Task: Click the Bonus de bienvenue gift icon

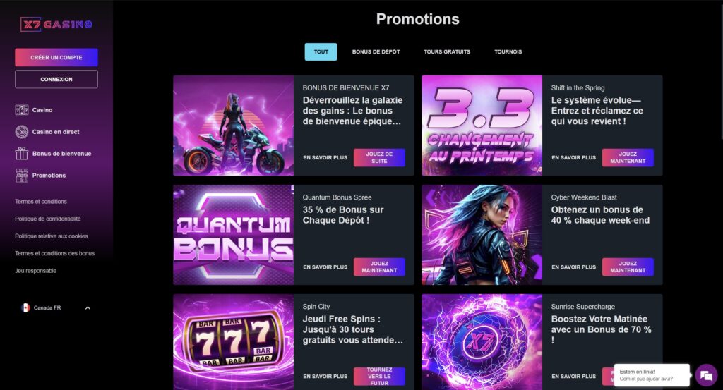Action: coord(22,153)
